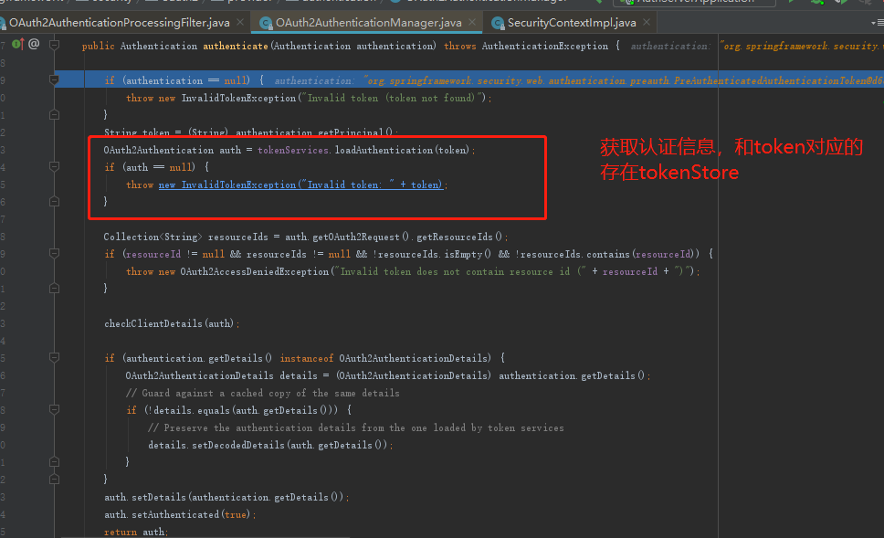
Task: Click fold end marker above auth.setDetails line
Action: 54,480
